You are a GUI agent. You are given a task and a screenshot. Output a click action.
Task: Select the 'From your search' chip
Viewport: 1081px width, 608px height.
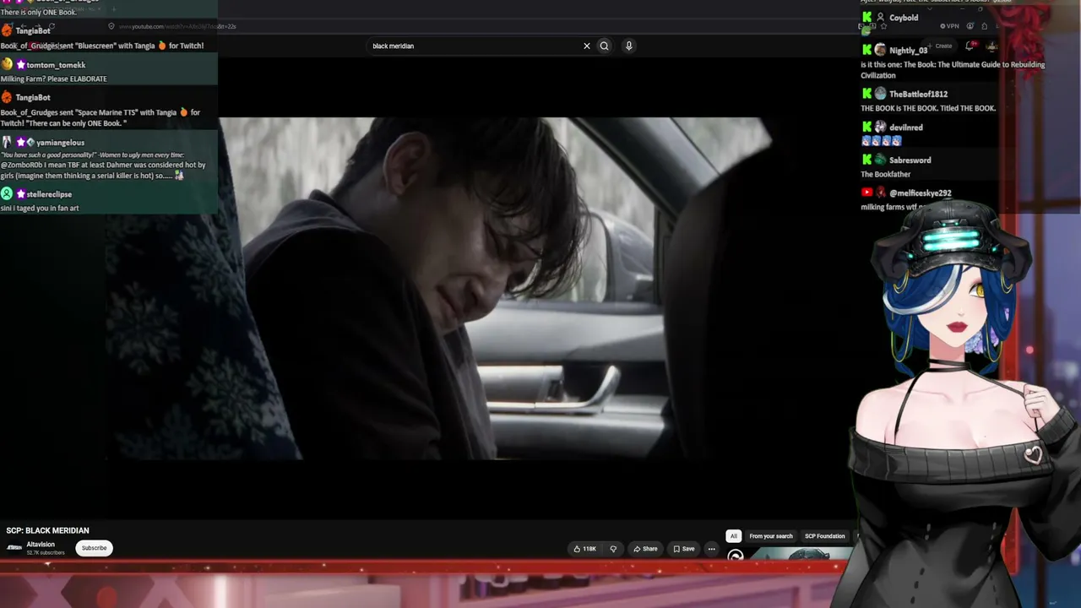[x=771, y=536]
